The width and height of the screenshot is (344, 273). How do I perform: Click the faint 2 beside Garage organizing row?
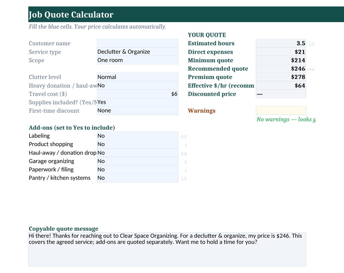(185, 162)
